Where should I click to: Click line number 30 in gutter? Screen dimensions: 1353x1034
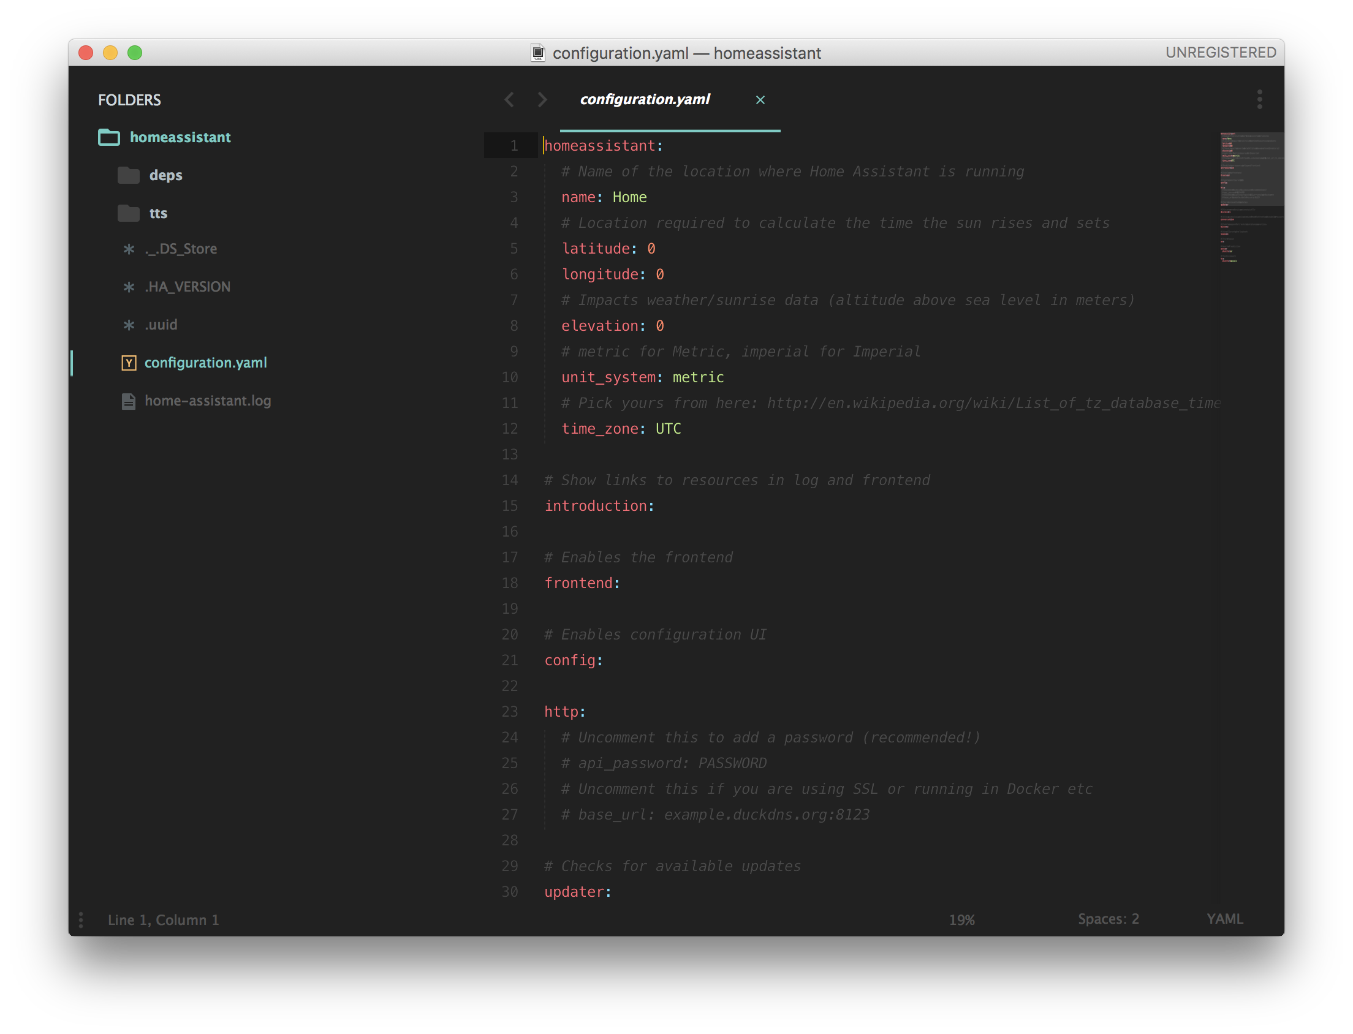coord(510,892)
